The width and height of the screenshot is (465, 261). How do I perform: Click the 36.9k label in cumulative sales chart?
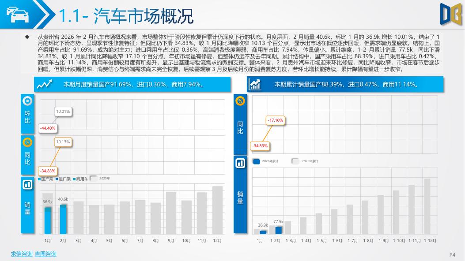pyautogui.click(x=263, y=225)
